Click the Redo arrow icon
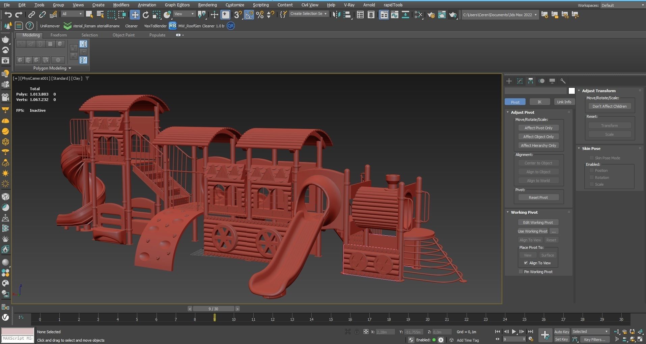 click(19, 15)
